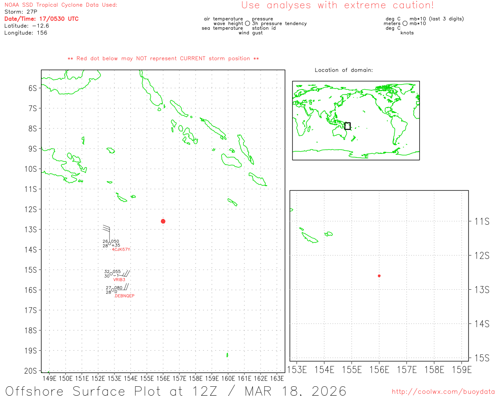Screen dimensions: 495x396
Task: Click the world location overview map
Action: coord(356,120)
